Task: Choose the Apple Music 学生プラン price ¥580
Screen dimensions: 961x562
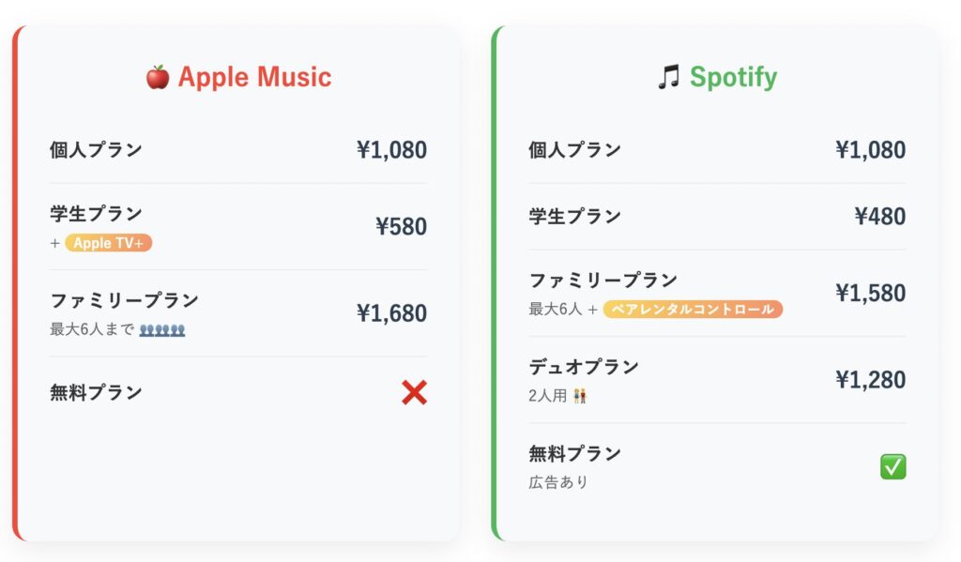Action: coord(401,227)
